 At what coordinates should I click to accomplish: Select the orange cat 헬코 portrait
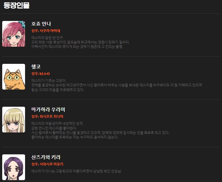pos(14,77)
